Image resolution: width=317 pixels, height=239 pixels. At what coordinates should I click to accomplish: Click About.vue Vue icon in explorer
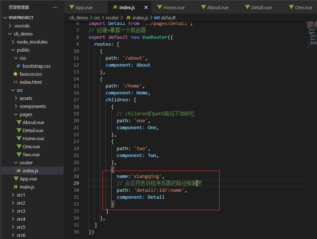(x=19, y=122)
